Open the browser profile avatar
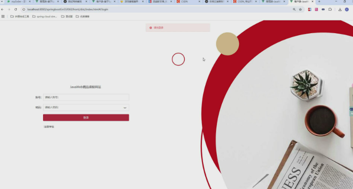The height and width of the screenshot is (189, 353). pyautogui.click(x=347, y=9)
